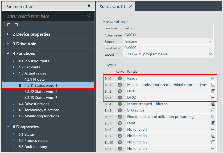Click Bit 4 active status indicator
The image size is (223, 153).
(x=120, y=104)
